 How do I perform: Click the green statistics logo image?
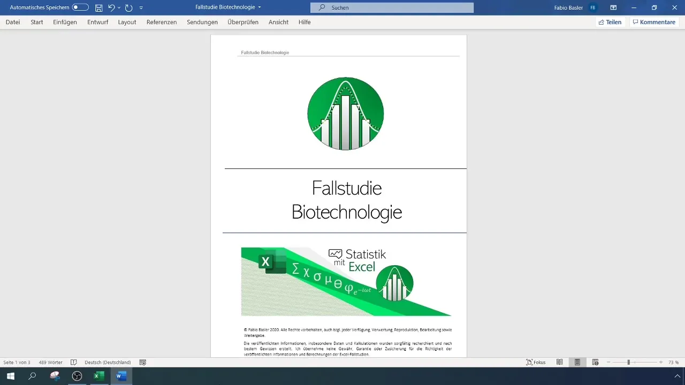pos(346,113)
